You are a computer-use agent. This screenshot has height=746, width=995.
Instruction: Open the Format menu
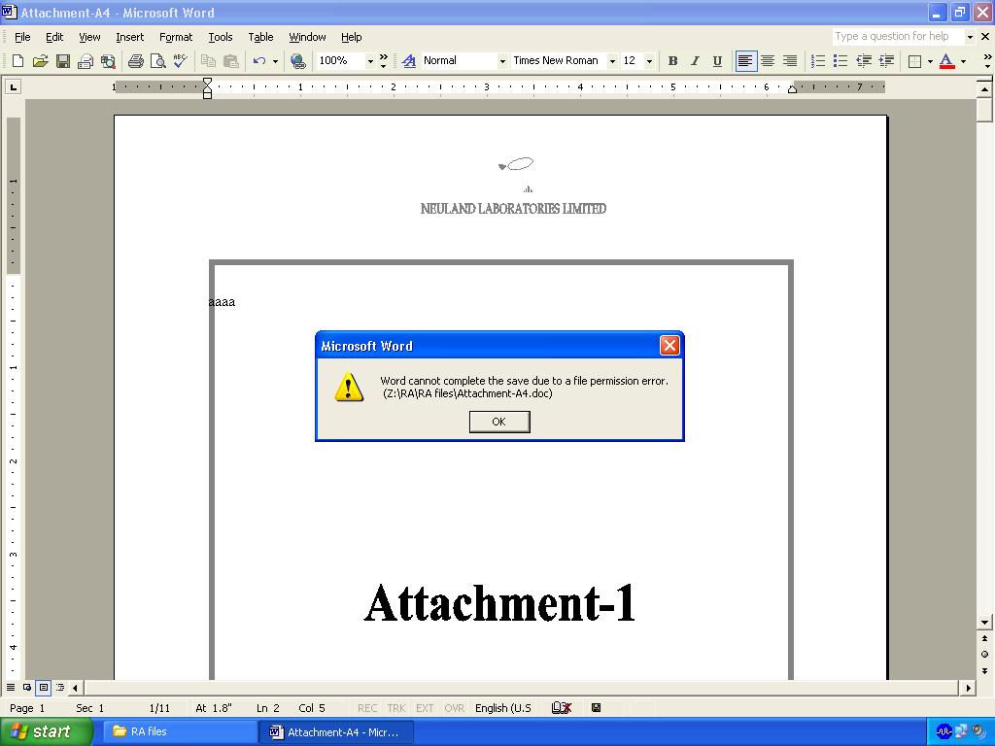(176, 37)
